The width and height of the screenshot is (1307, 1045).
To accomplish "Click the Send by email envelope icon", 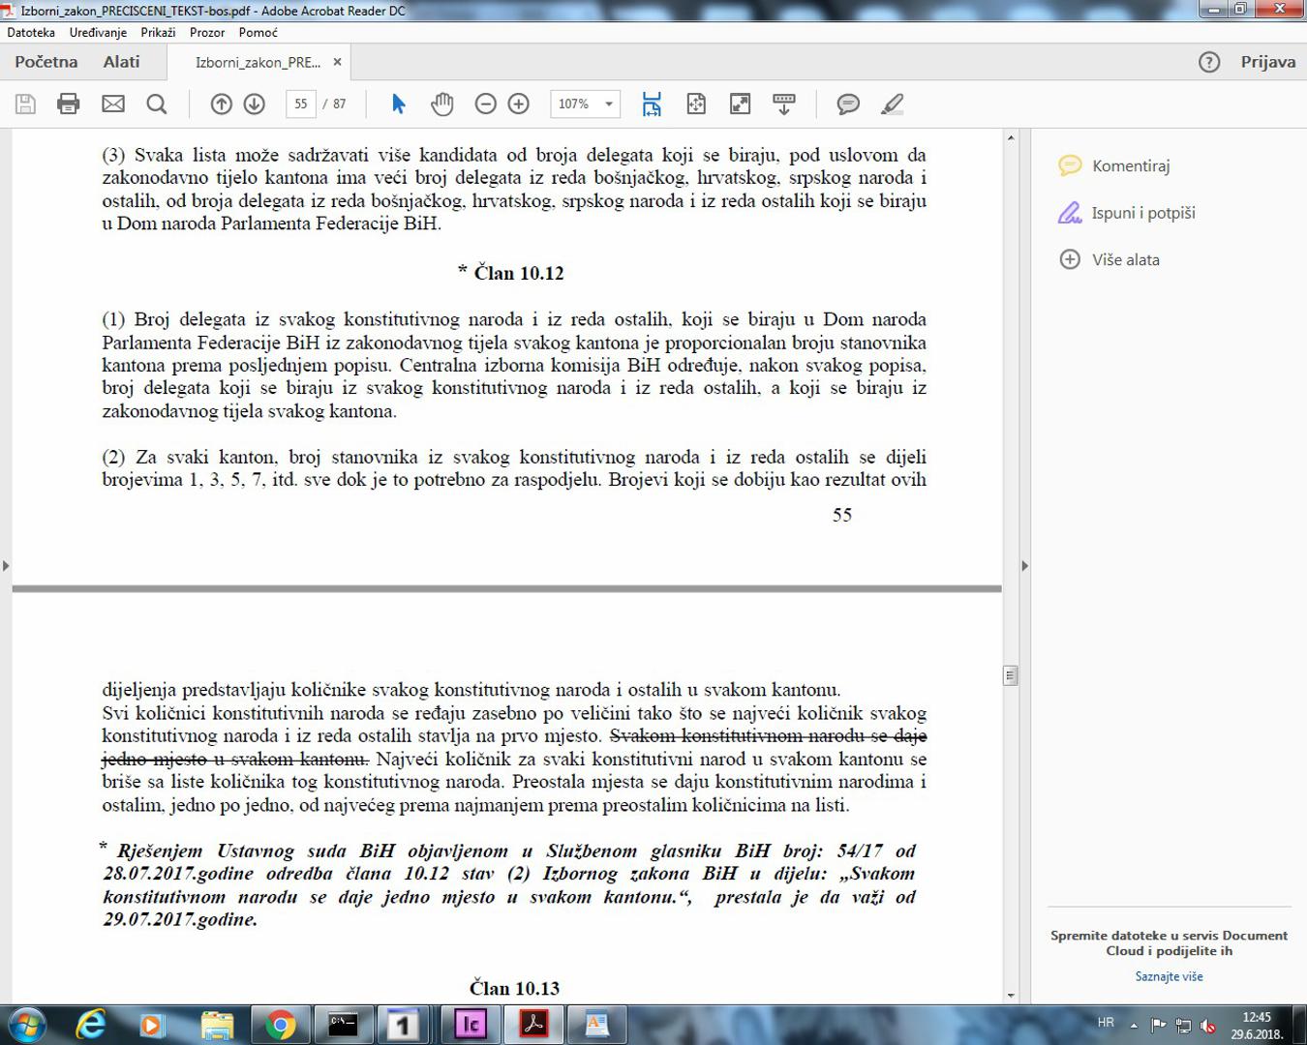I will coord(113,104).
